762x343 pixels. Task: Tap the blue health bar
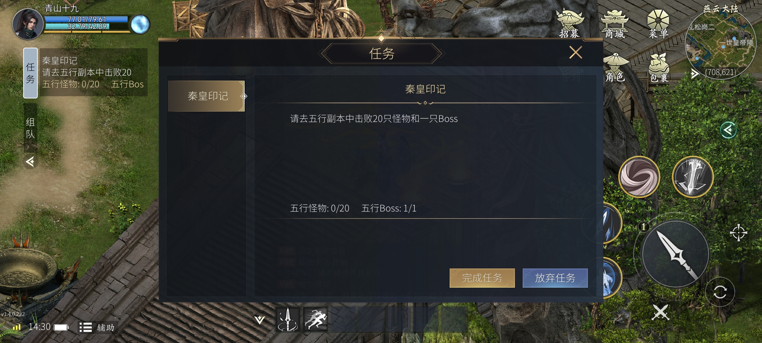pos(86,19)
